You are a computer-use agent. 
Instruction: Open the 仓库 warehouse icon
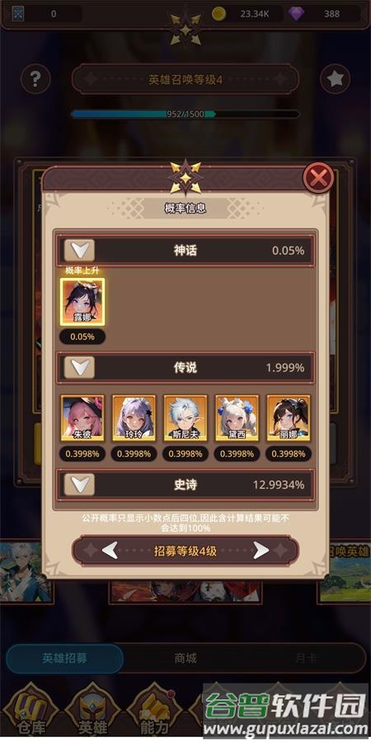[x=31, y=711]
